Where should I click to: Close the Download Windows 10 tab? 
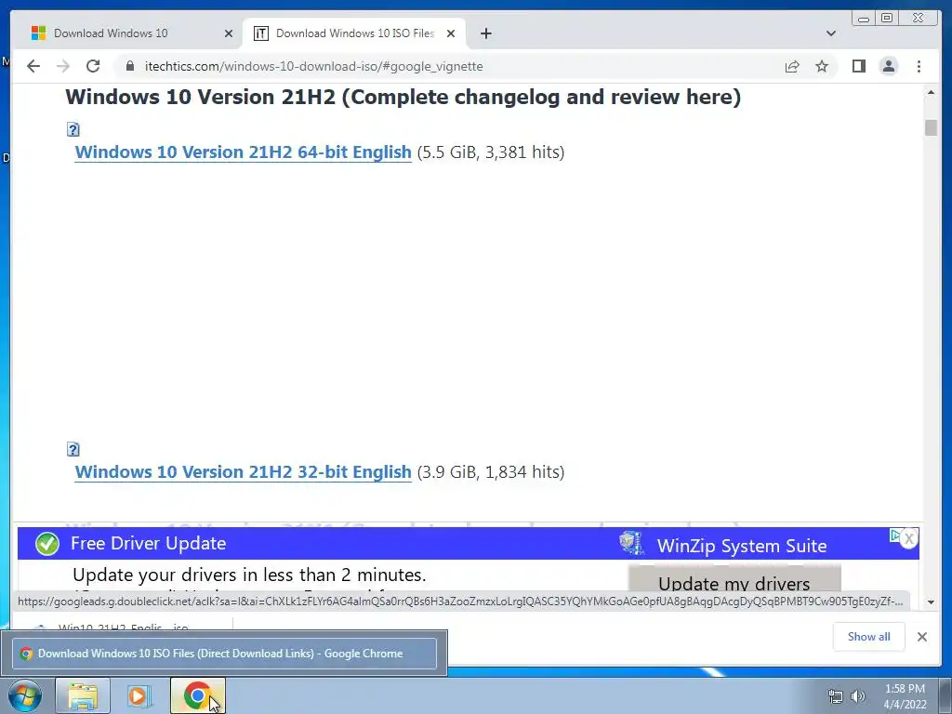tap(229, 33)
